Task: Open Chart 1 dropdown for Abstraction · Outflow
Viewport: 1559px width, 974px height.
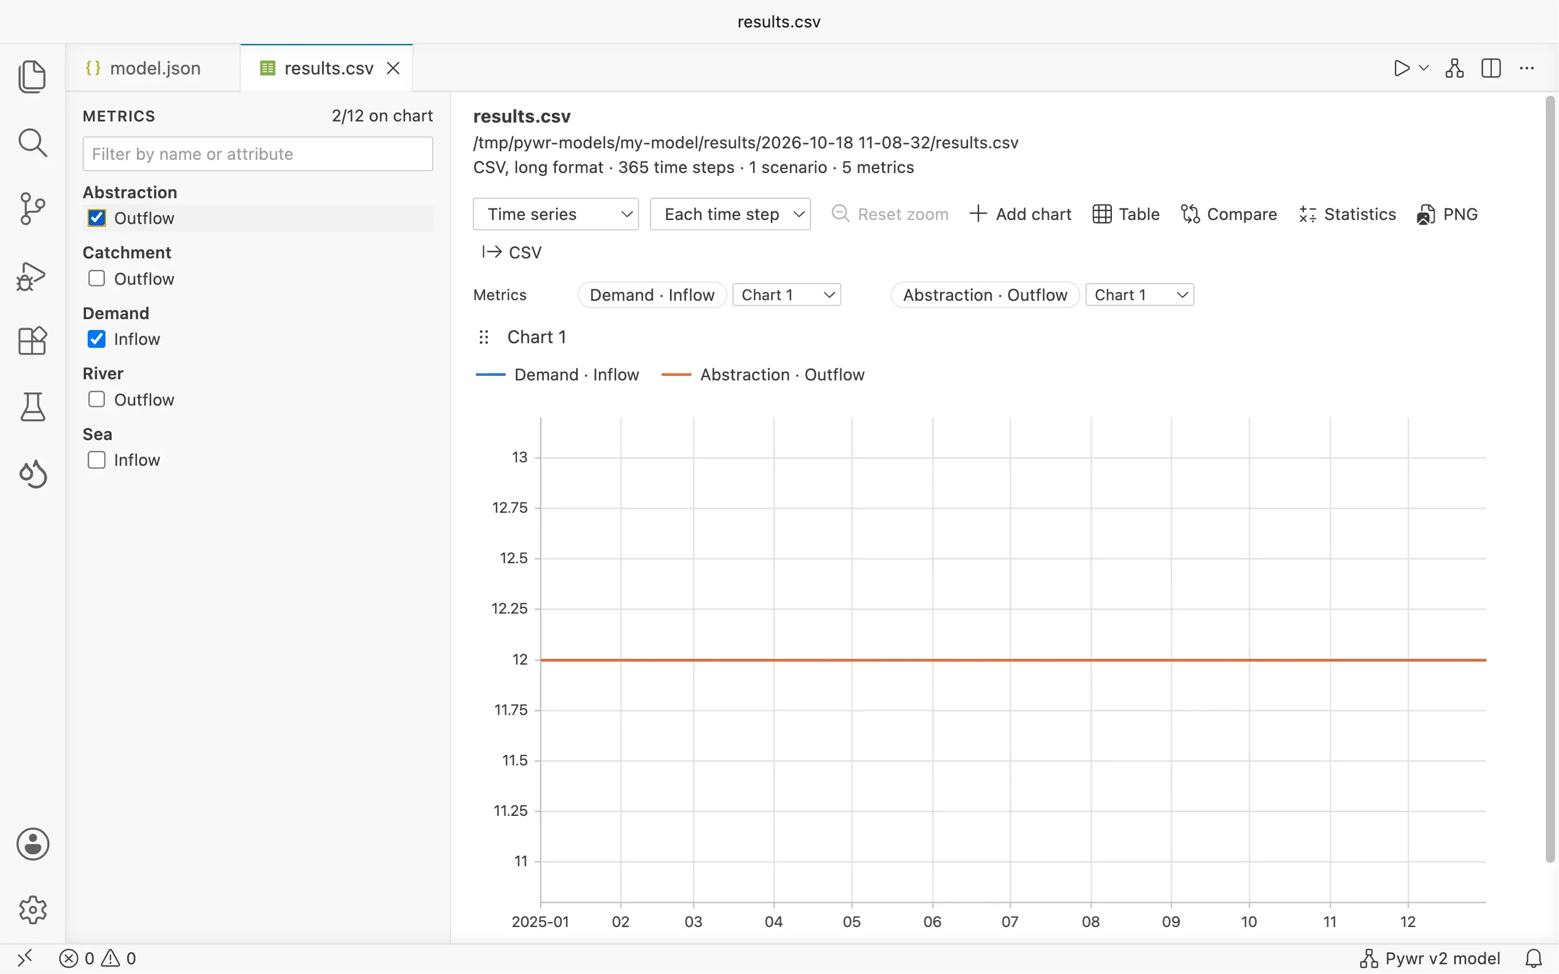Action: (x=1139, y=295)
